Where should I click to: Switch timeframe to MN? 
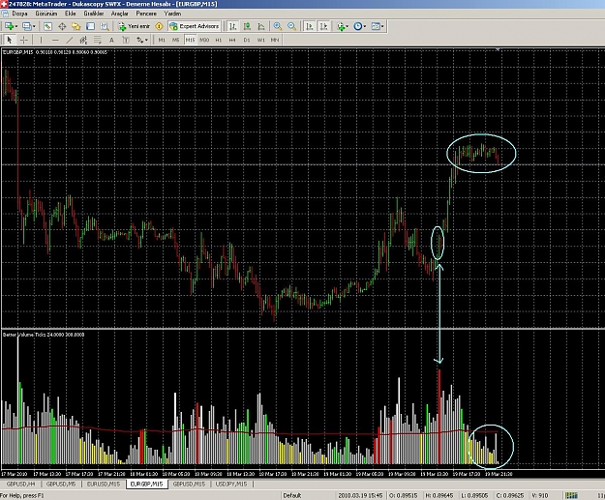(x=275, y=40)
